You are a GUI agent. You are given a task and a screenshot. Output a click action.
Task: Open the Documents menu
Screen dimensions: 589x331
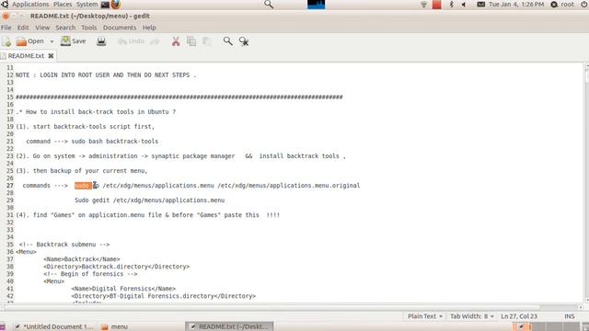point(120,28)
